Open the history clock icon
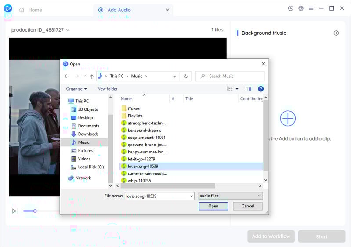 click(290, 8)
